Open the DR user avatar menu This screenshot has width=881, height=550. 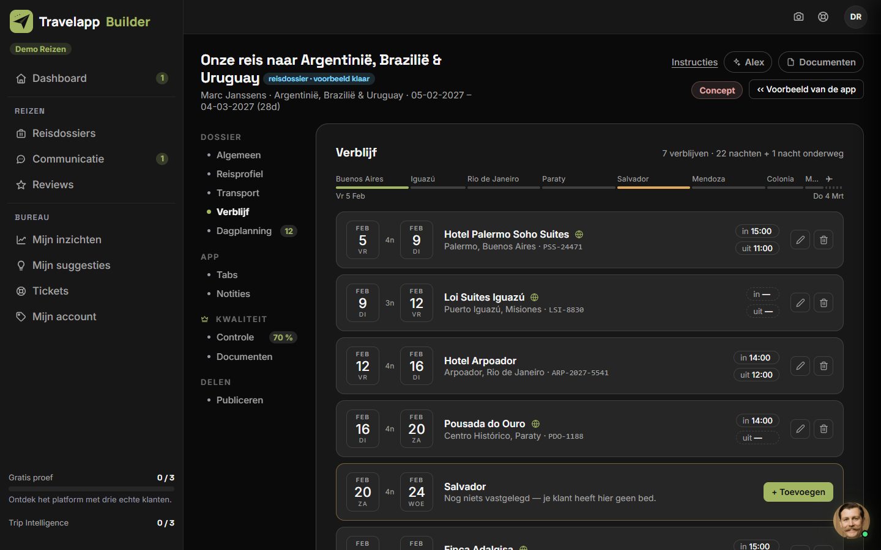[856, 17]
